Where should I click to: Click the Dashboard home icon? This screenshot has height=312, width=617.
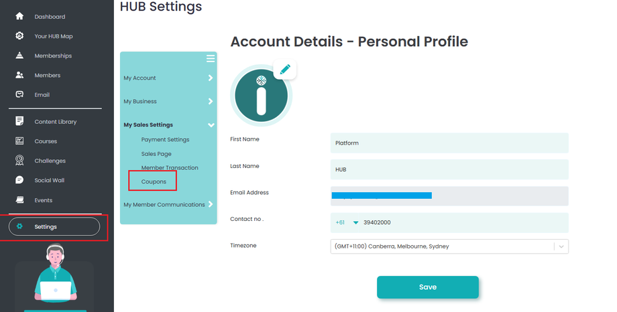[x=19, y=16]
